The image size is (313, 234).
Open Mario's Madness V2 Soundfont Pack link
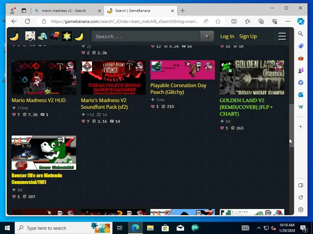(104, 104)
